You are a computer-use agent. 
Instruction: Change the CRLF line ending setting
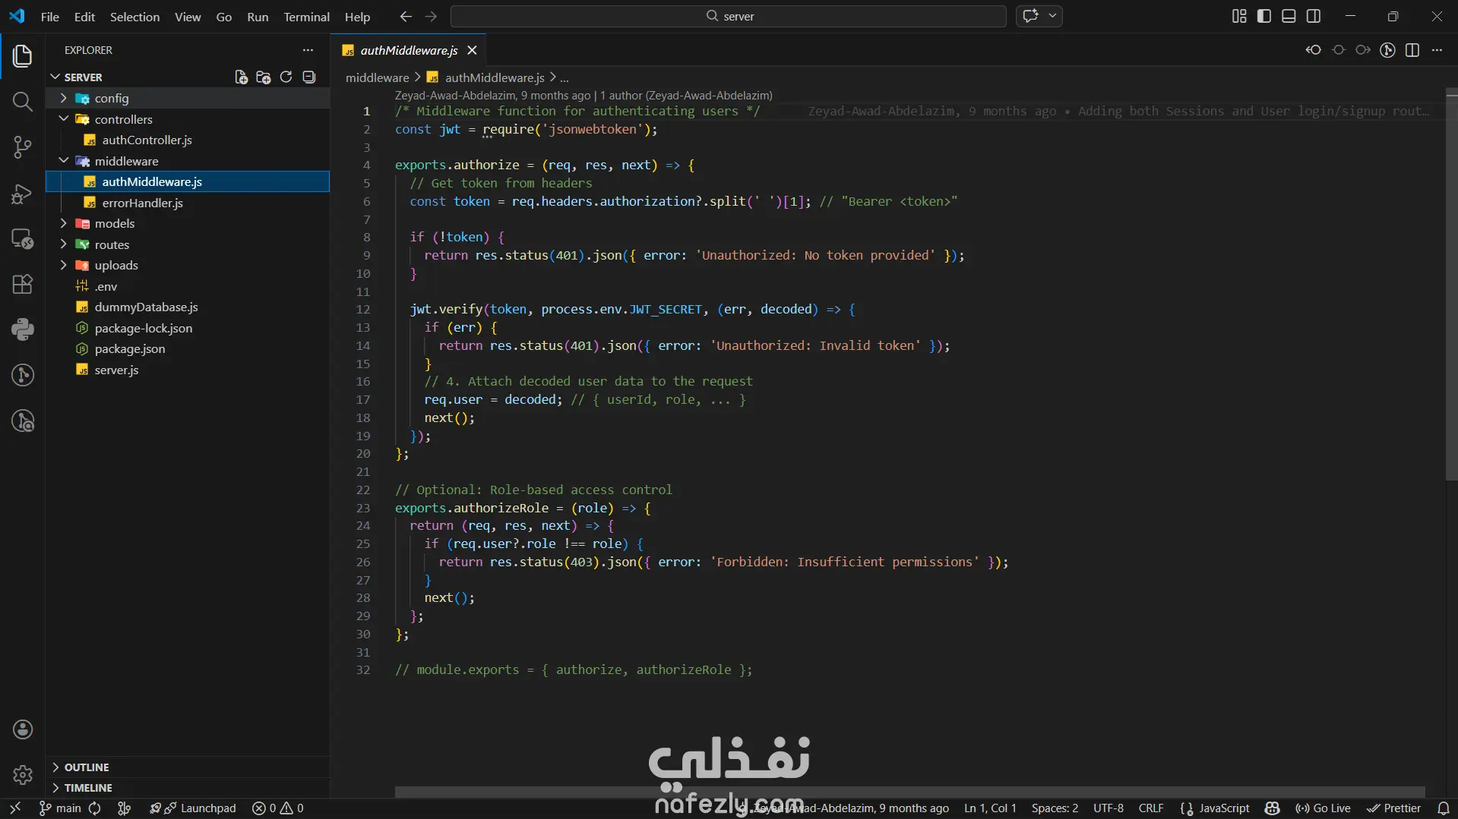tap(1150, 808)
